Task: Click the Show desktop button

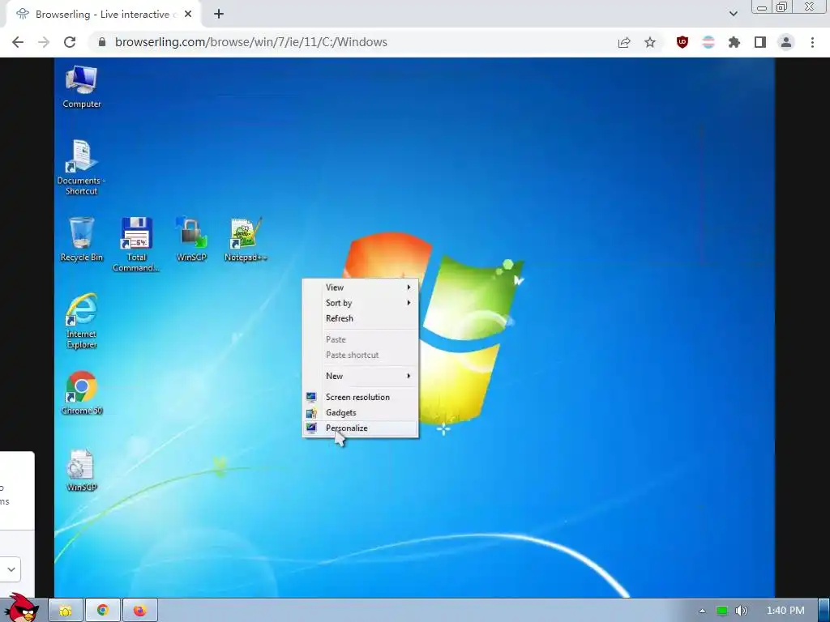Action: [x=824, y=611]
